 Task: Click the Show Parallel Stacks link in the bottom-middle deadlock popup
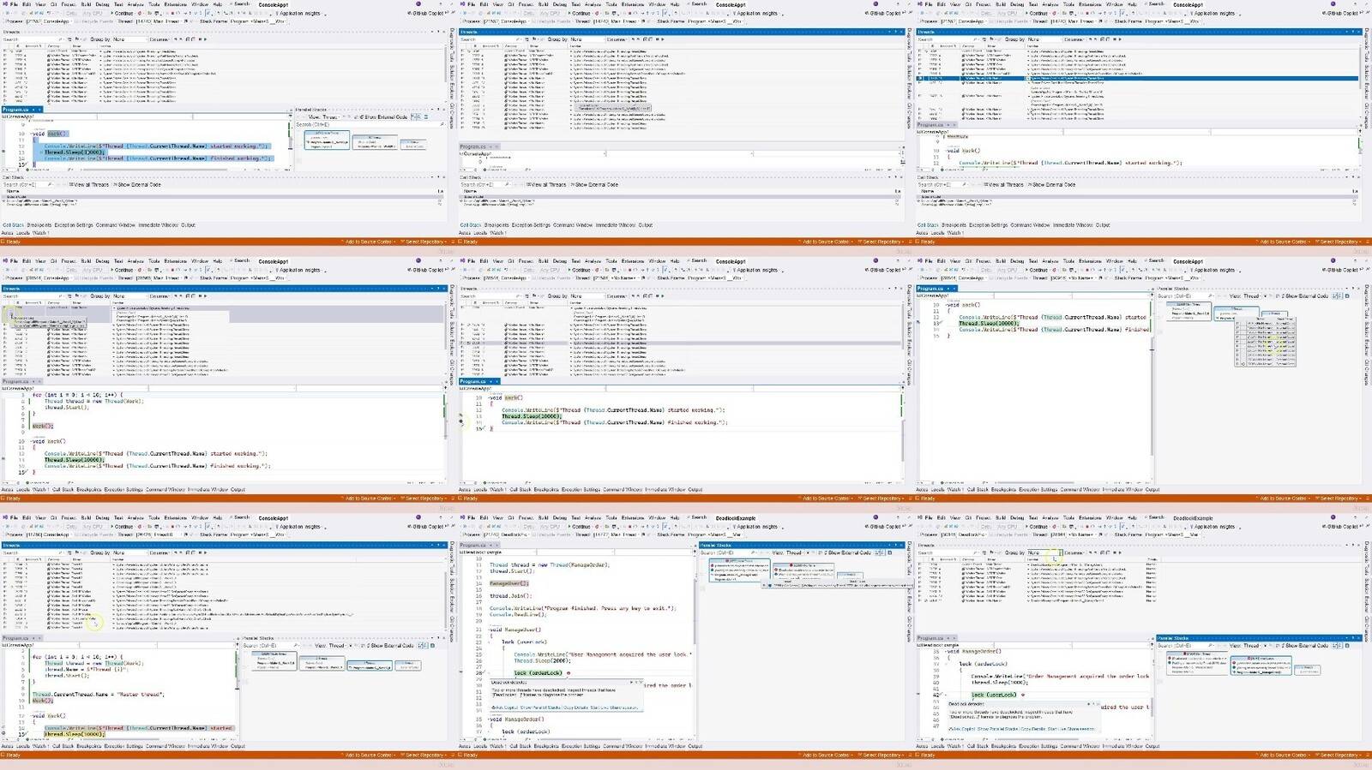542,707
